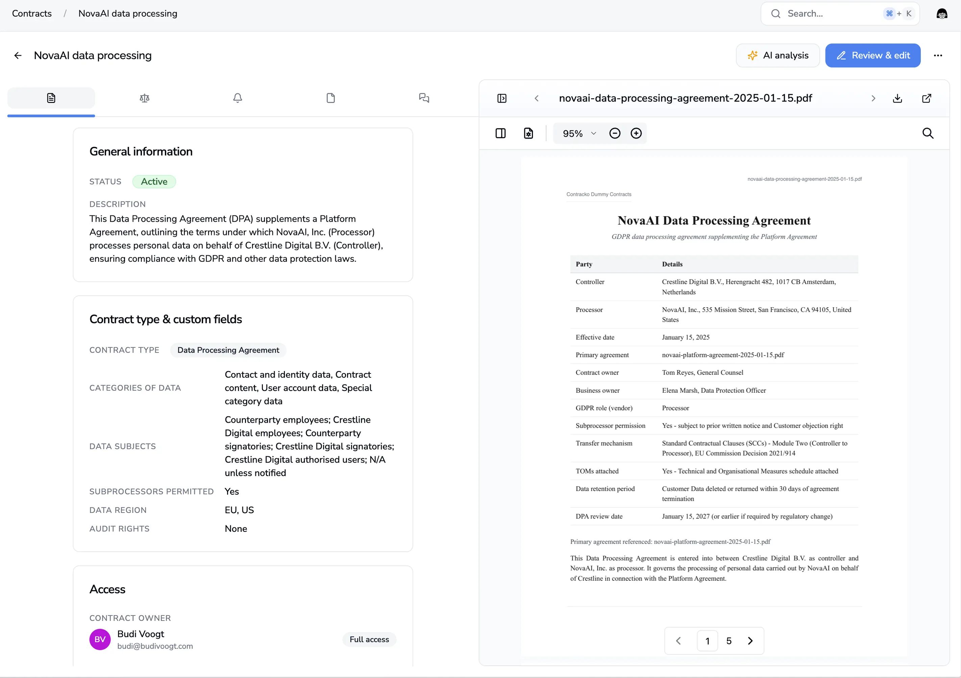Image resolution: width=961 pixels, height=678 pixels.
Task: Click the user avatar in top bar
Action: coord(942,14)
